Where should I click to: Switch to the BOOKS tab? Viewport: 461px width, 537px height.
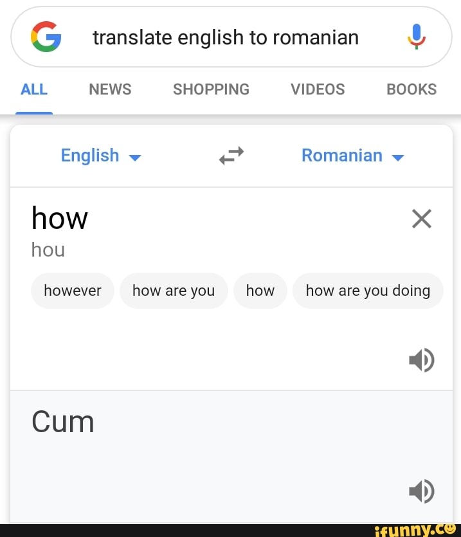(x=411, y=89)
